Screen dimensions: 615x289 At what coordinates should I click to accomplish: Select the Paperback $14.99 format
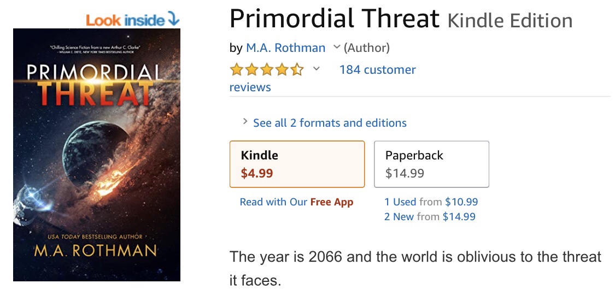click(431, 164)
